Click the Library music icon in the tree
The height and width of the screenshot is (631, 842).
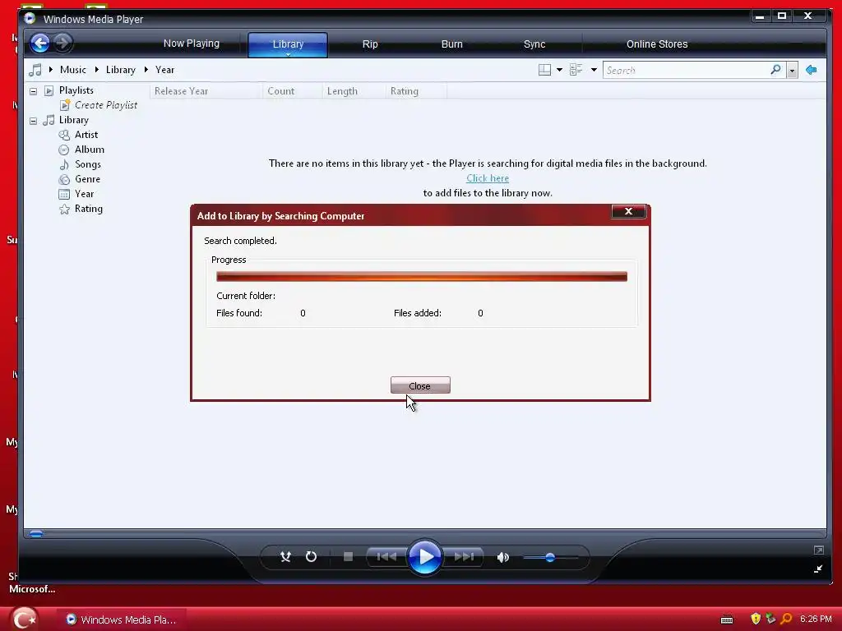49,120
